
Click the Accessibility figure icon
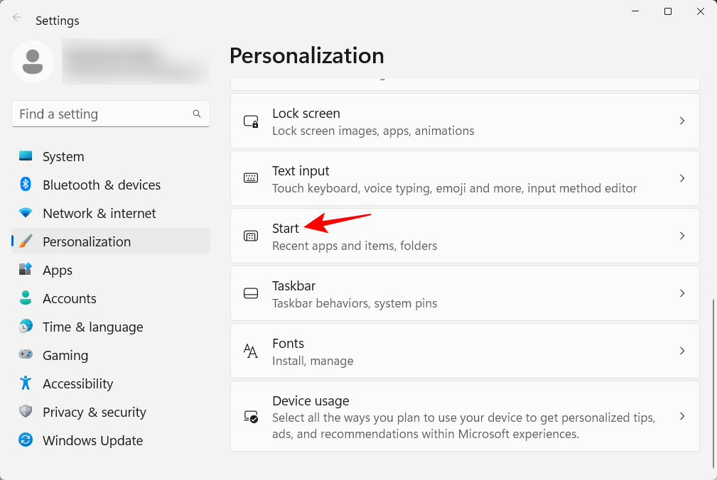26,383
